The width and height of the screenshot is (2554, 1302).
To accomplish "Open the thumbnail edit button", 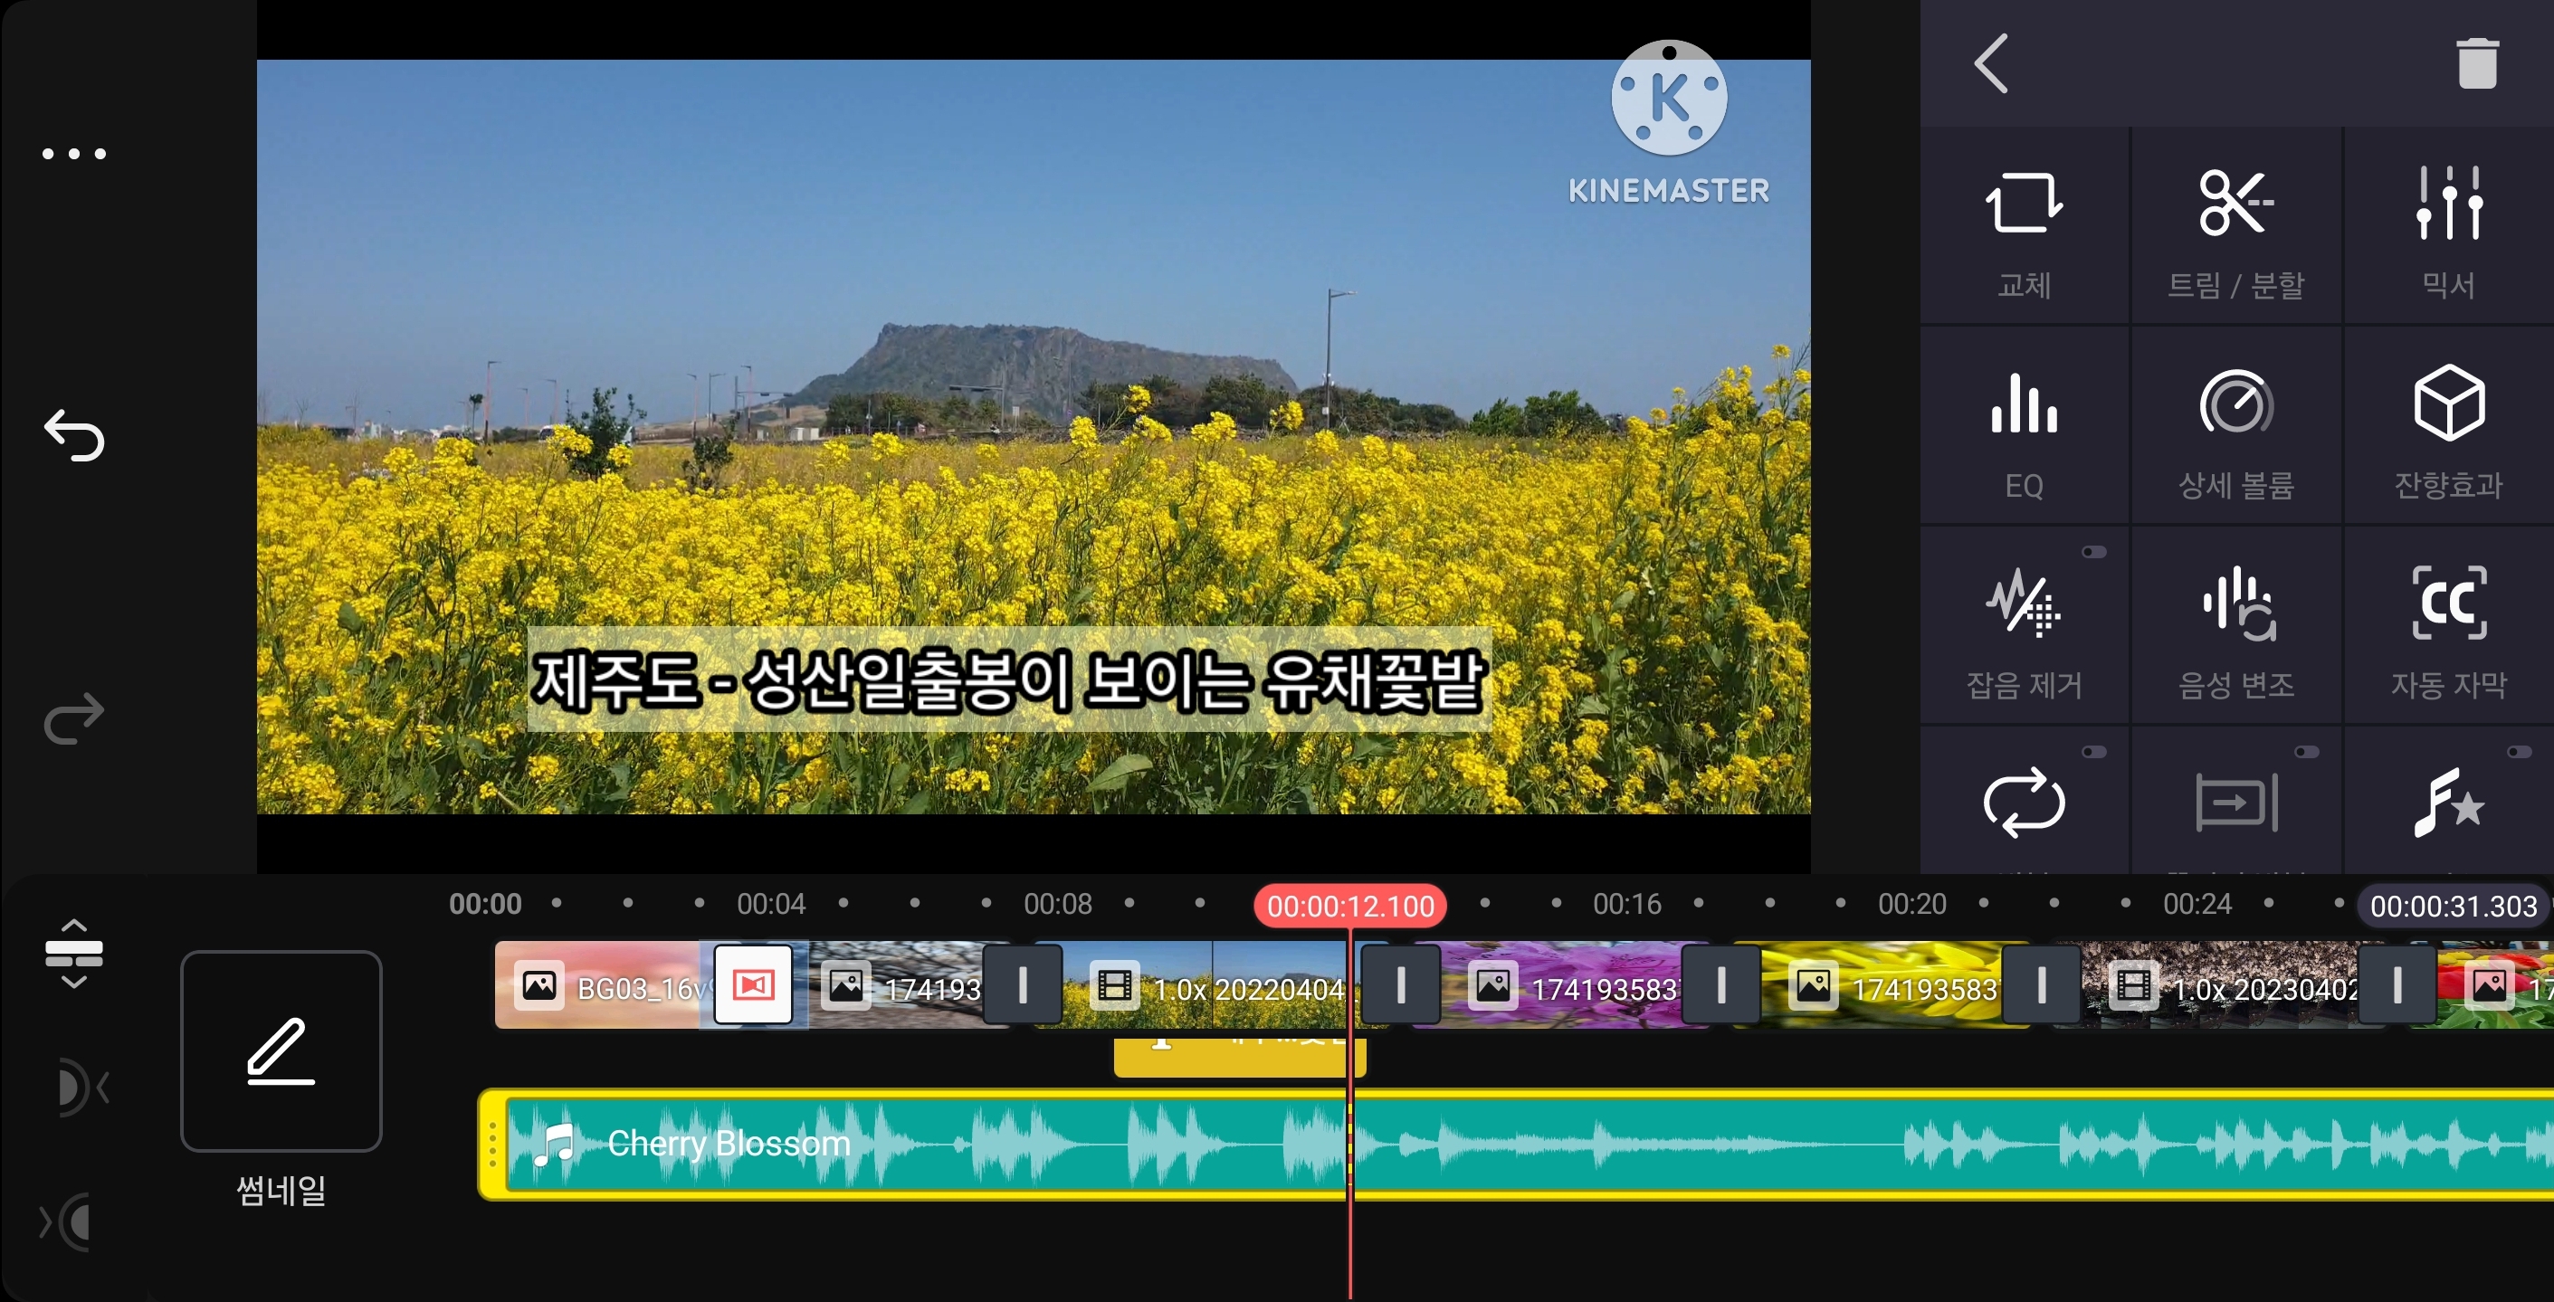I will point(281,1050).
